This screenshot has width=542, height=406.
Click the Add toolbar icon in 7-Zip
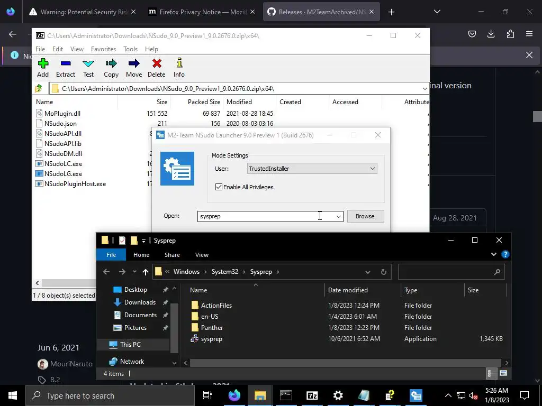point(43,63)
